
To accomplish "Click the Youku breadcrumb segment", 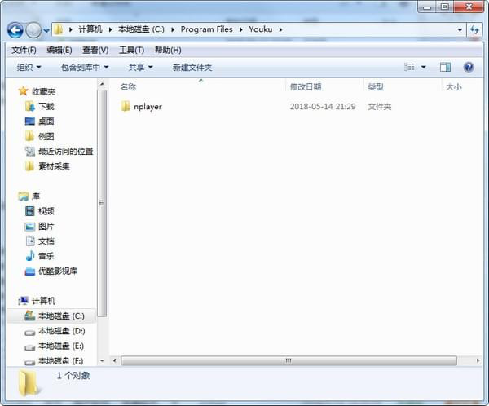I will coord(261,29).
